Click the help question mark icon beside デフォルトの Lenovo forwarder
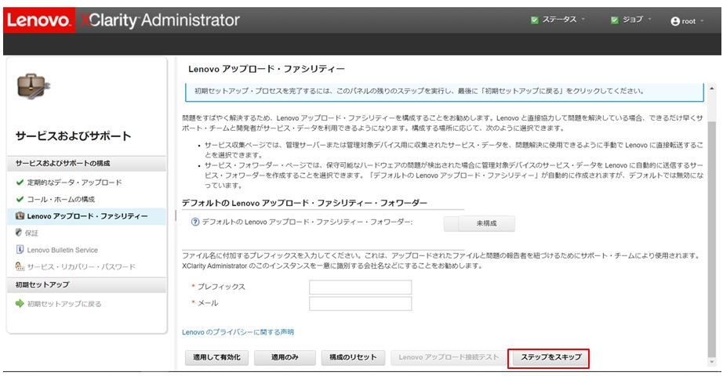Image resolution: width=723 pixels, height=376 pixels. coord(195,222)
